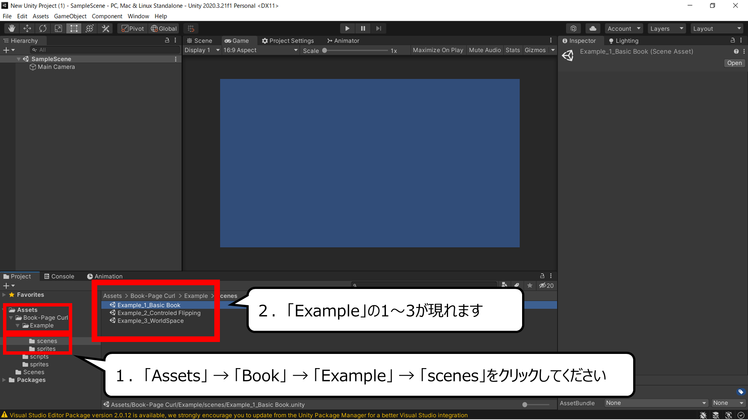Screen dimensions: 748x420
Task: Open cloud services icon
Action: (x=593, y=28)
